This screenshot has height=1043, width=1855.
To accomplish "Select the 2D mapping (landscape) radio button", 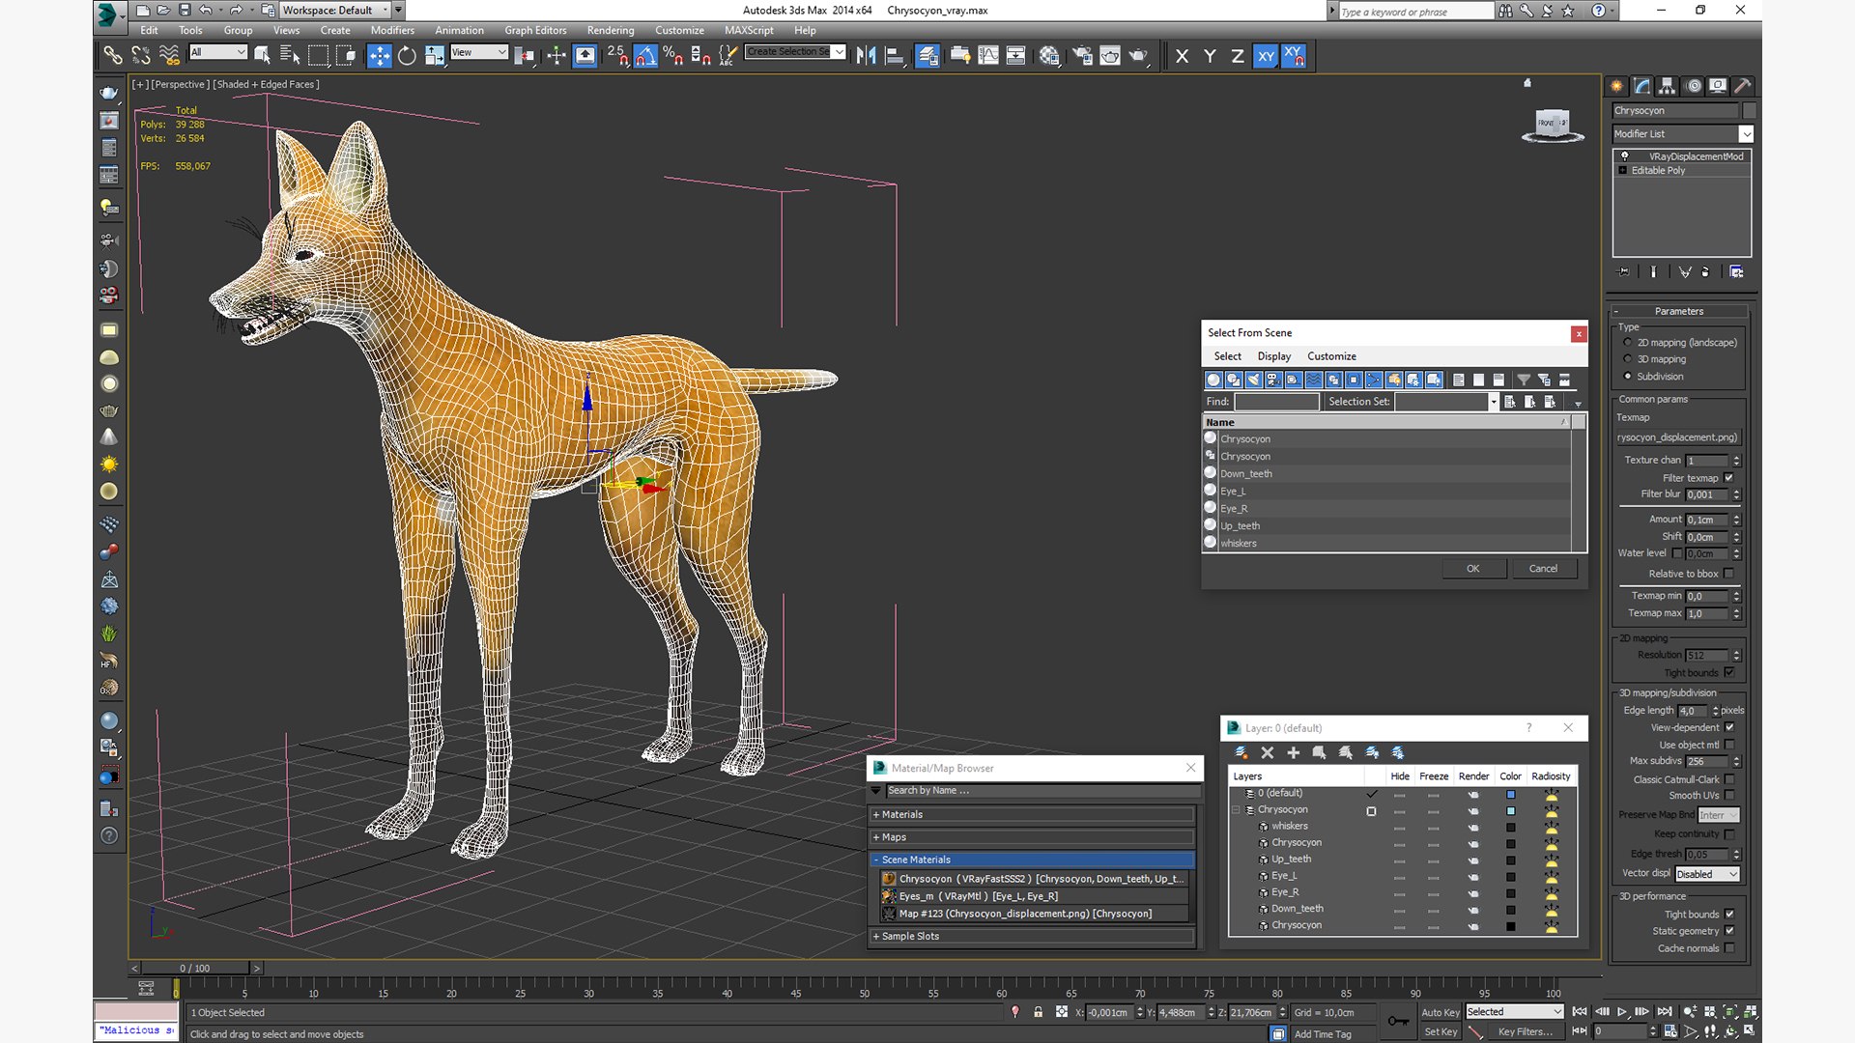I will tap(1628, 342).
